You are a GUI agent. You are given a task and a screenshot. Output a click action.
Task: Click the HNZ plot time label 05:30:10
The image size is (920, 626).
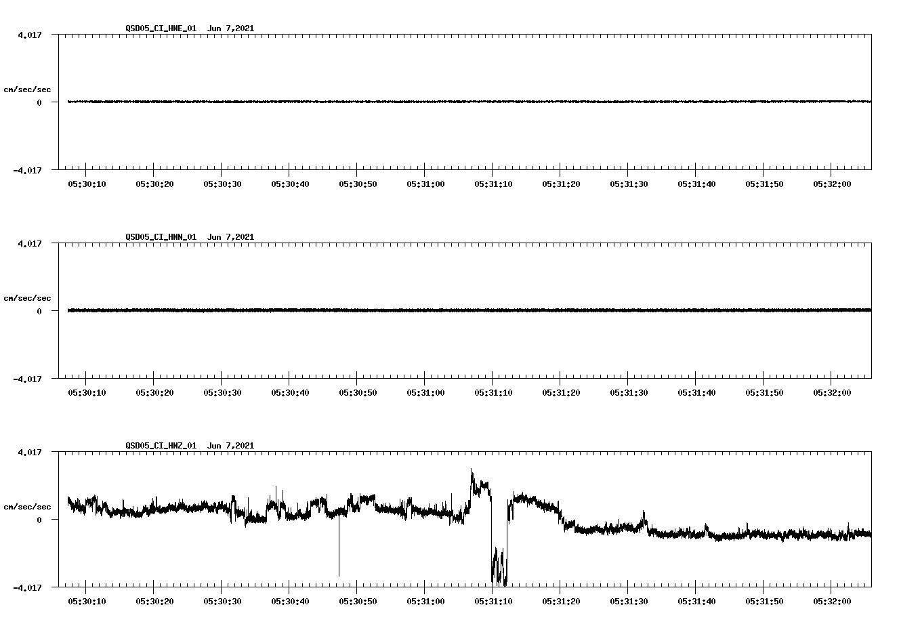pos(87,602)
